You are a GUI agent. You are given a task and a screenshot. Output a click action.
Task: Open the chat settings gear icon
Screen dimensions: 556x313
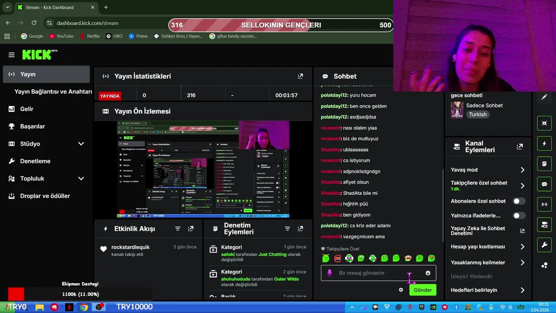click(x=401, y=290)
